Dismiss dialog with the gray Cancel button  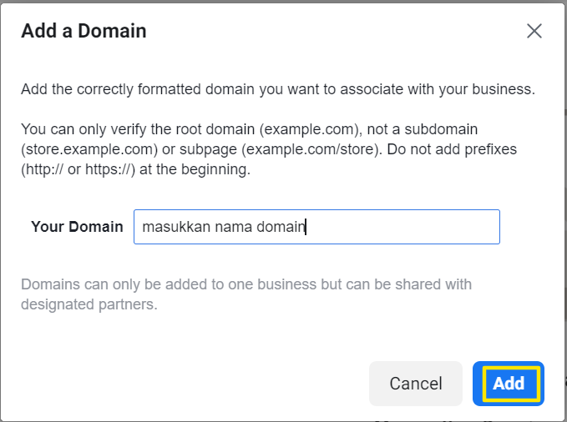[x=416, y=384]
